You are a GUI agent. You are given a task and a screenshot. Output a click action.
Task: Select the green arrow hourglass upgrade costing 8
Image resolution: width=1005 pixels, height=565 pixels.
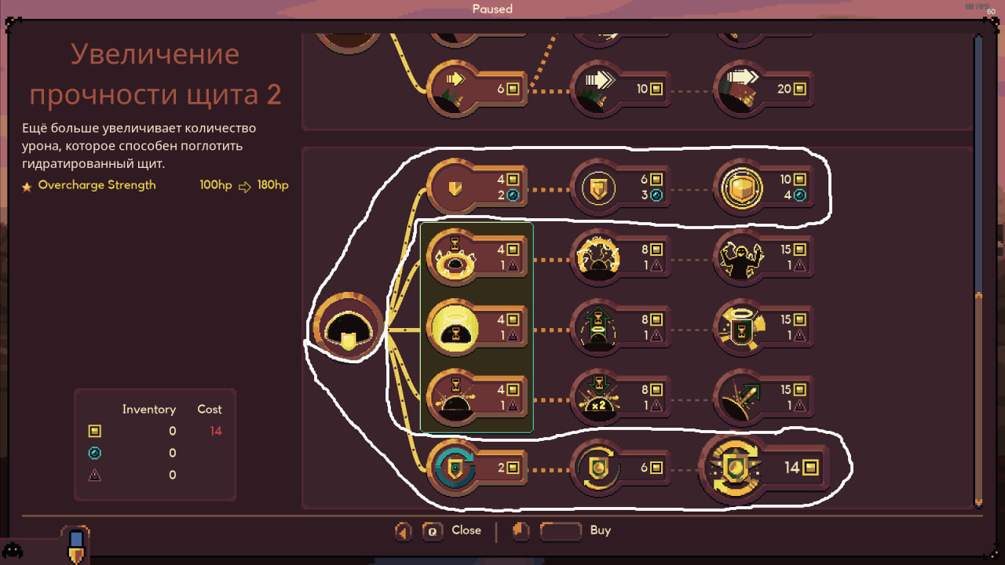[620, 327]
